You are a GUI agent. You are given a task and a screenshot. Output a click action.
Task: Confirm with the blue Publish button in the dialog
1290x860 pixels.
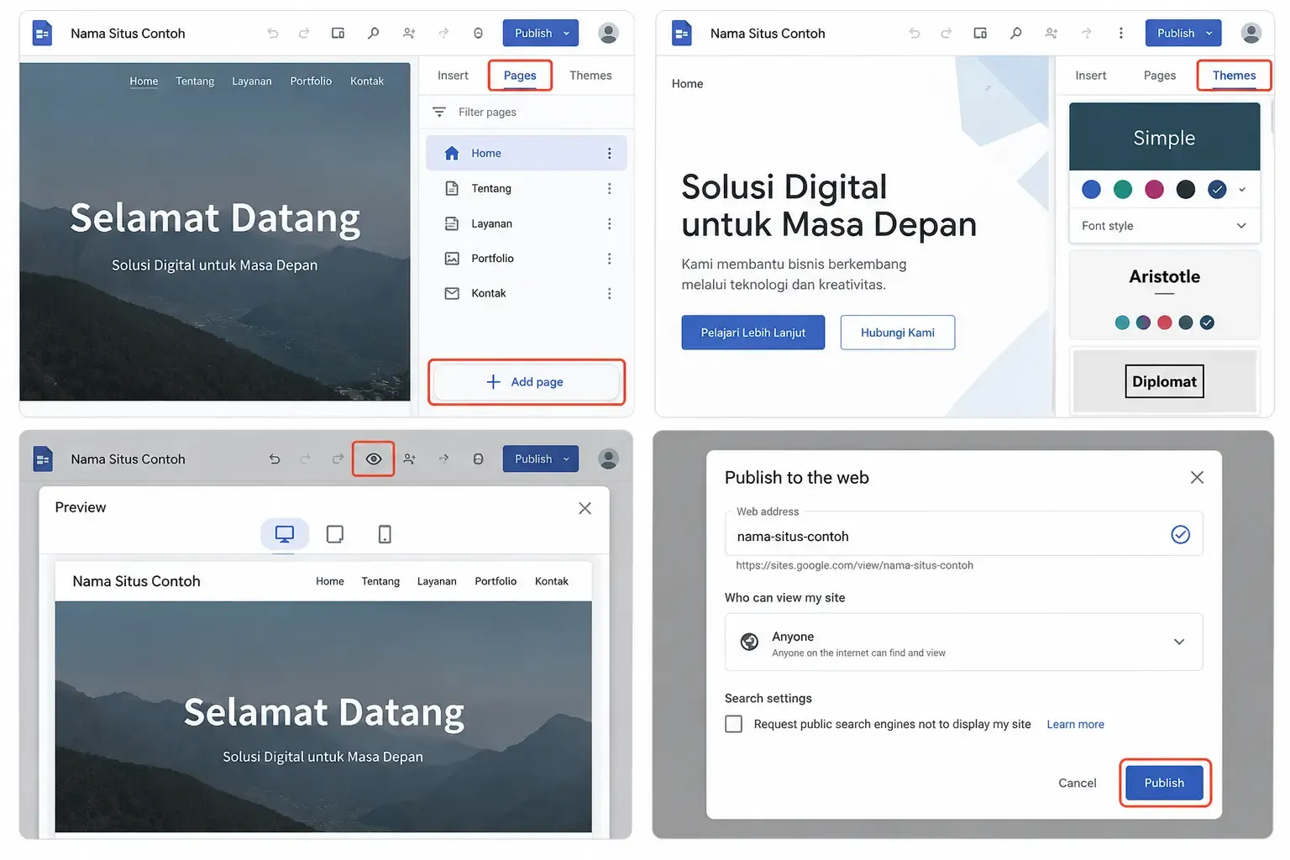pos(1164,783)
